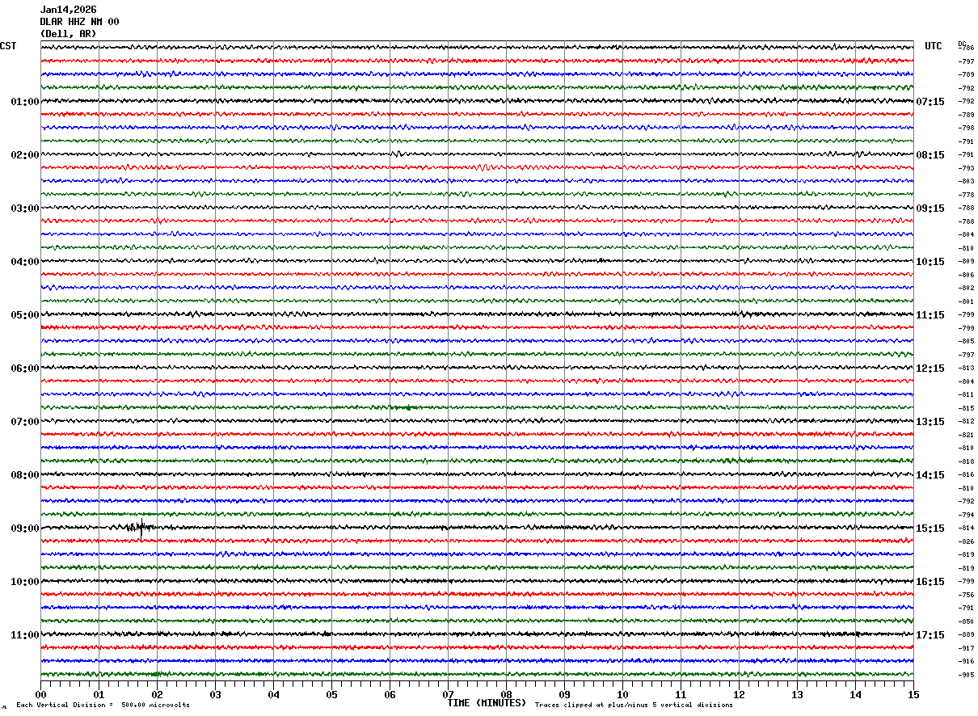This screenshot has width=978, height=716.
Task: Click the 10:15 UTC time label
Action: [x=930, y=262]
